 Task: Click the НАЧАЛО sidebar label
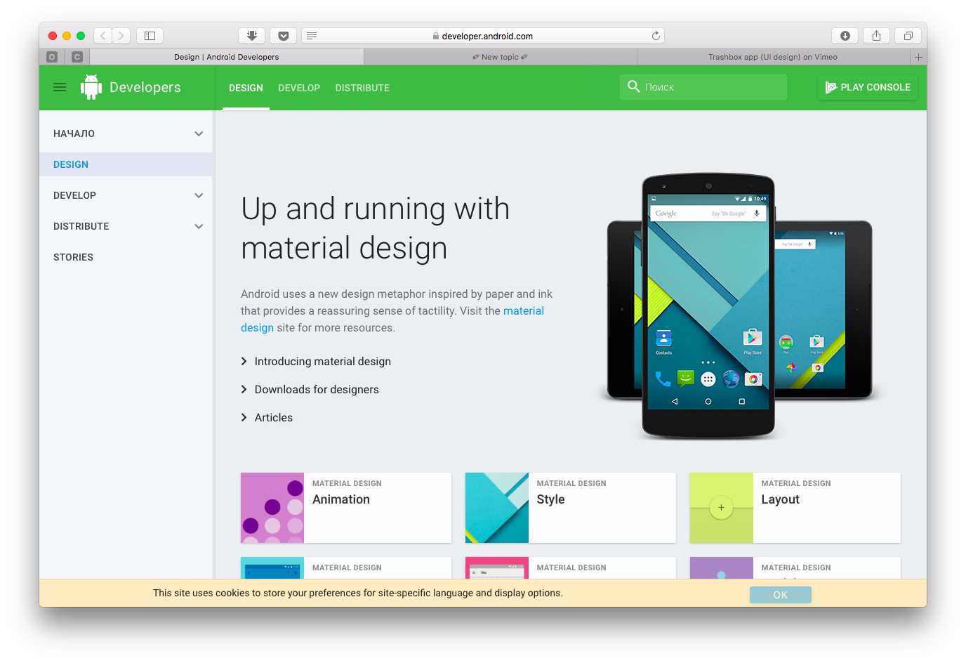coord(74,133)
